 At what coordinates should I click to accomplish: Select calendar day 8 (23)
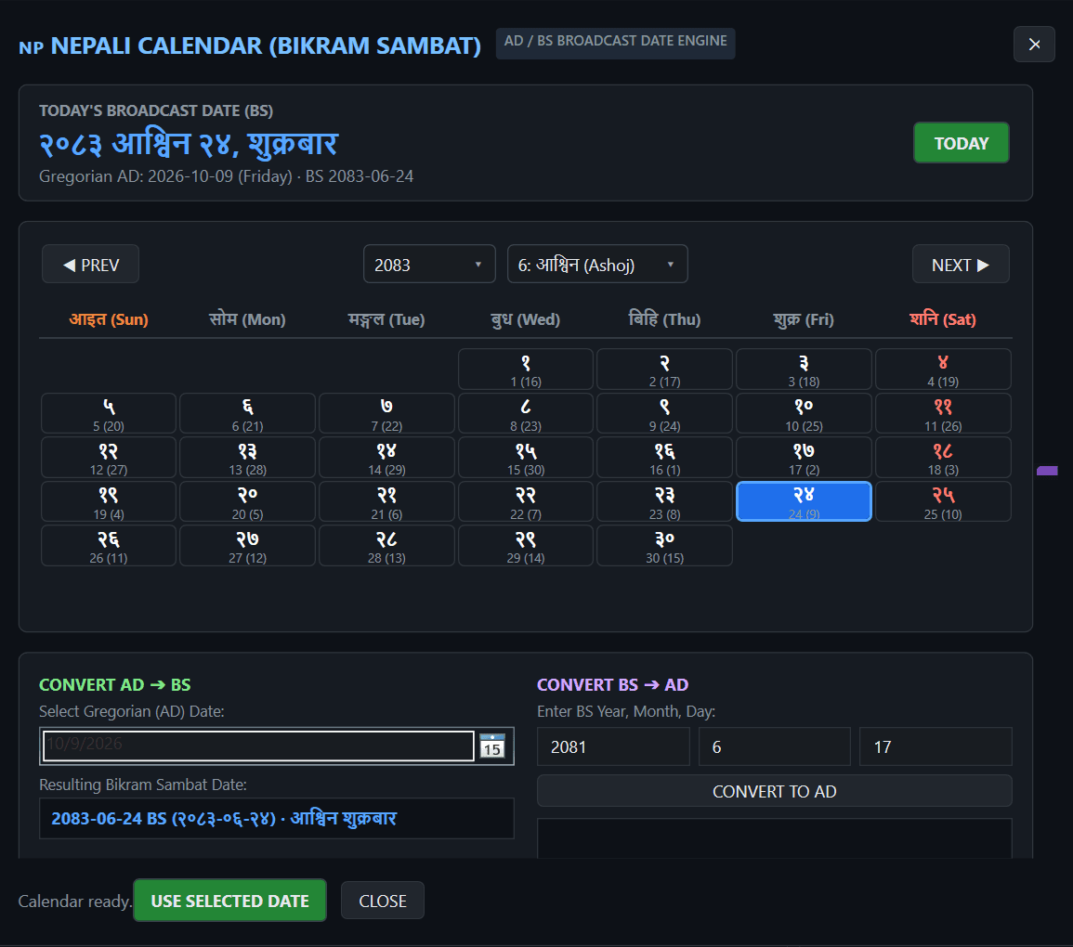coord(526,414)
